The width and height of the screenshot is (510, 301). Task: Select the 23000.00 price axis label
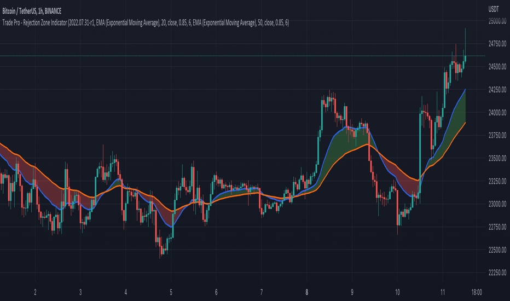tap(497, 204)
